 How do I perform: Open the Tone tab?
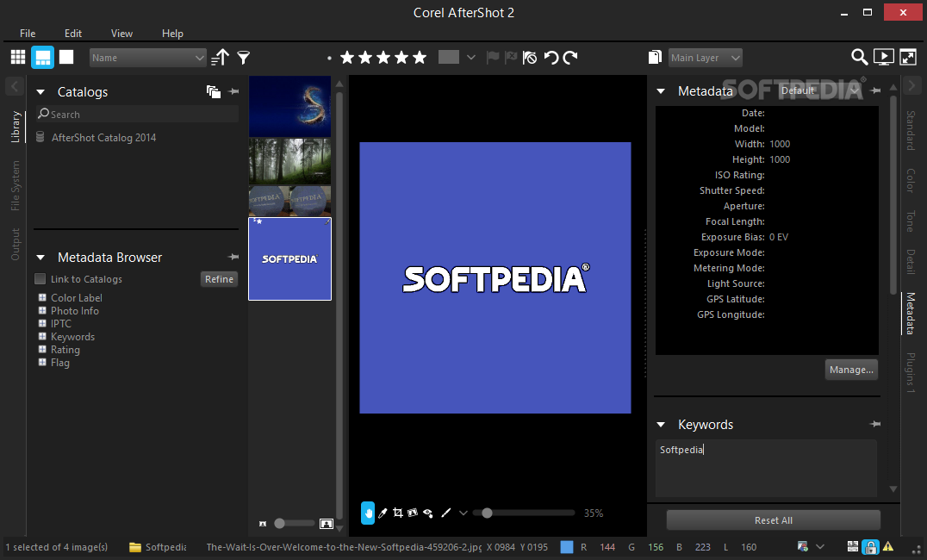pyautogui.click(x=911, y=221)
